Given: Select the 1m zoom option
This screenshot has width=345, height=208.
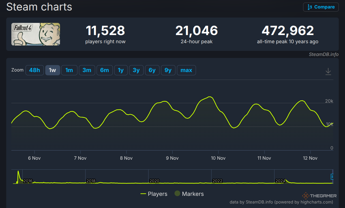Looking at the screenshot, I should 69,70.
